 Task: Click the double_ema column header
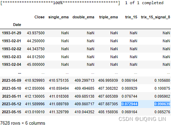click(83, 17)
